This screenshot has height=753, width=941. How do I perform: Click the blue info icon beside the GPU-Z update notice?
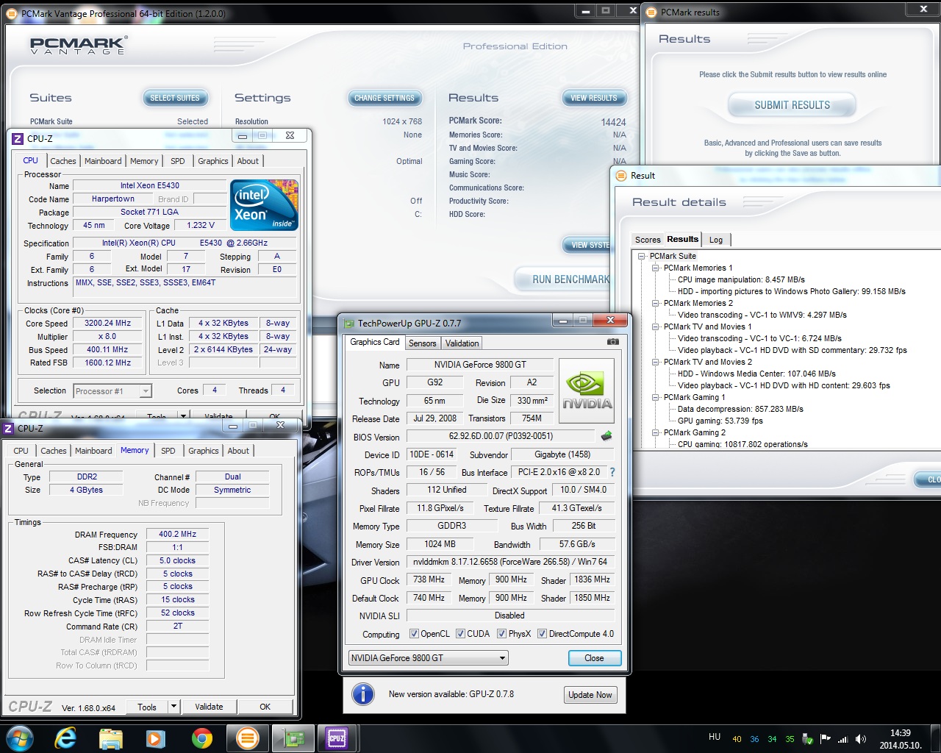[x=362, y=694]
